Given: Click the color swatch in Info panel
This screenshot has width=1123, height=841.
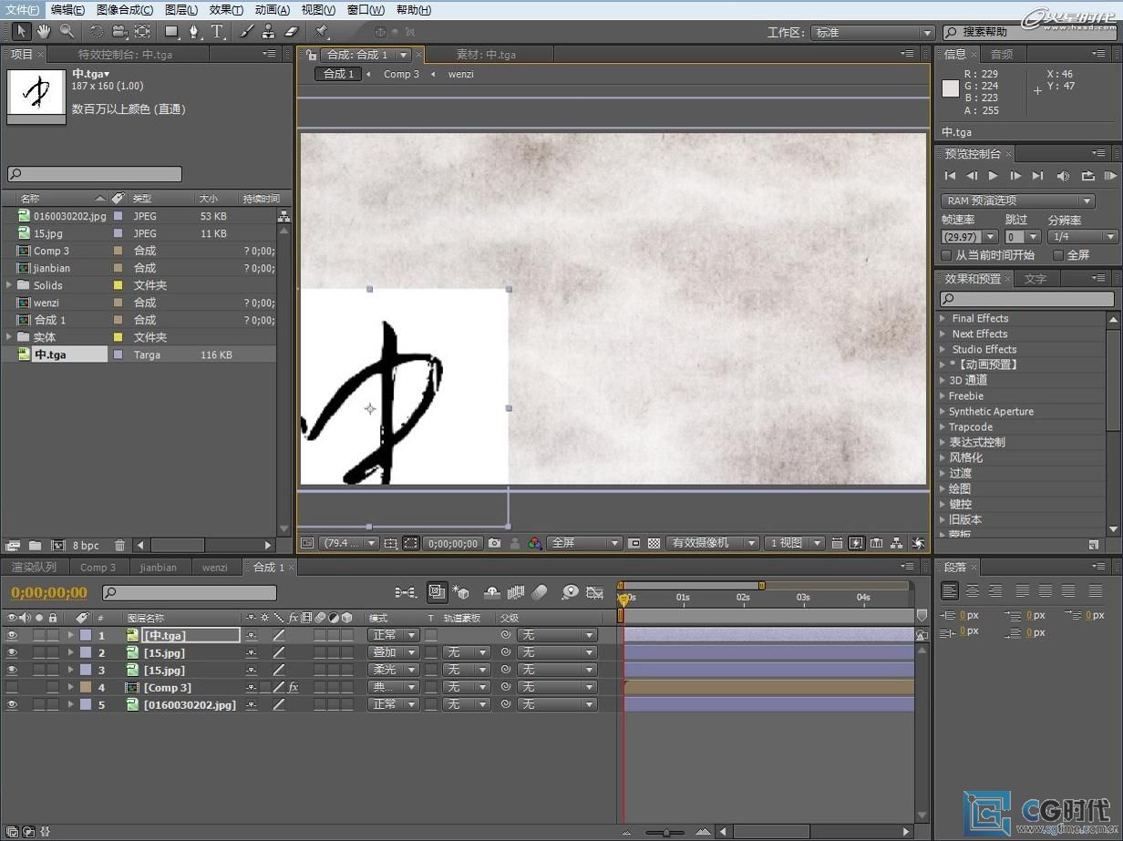Looking at the screenshot, I should pos(951,88).
